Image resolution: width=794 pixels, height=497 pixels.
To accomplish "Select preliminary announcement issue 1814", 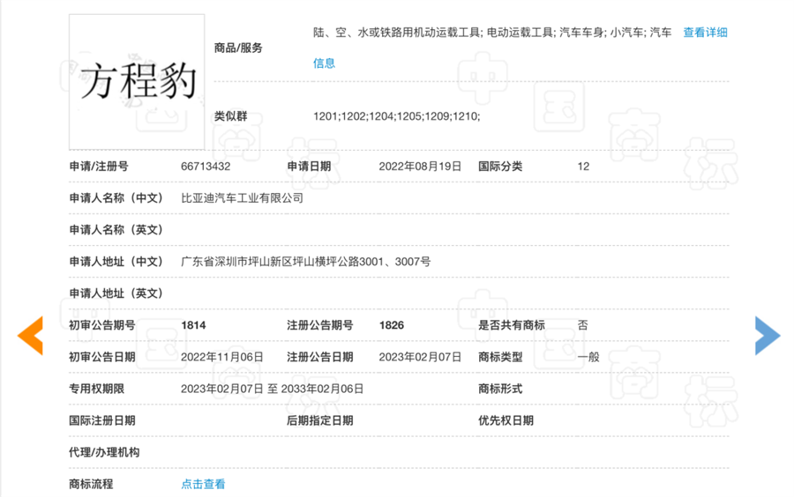I will point(193,325).
